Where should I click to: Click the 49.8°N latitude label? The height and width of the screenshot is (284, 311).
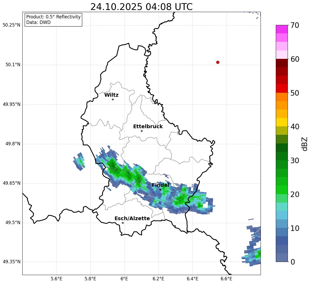13,144
